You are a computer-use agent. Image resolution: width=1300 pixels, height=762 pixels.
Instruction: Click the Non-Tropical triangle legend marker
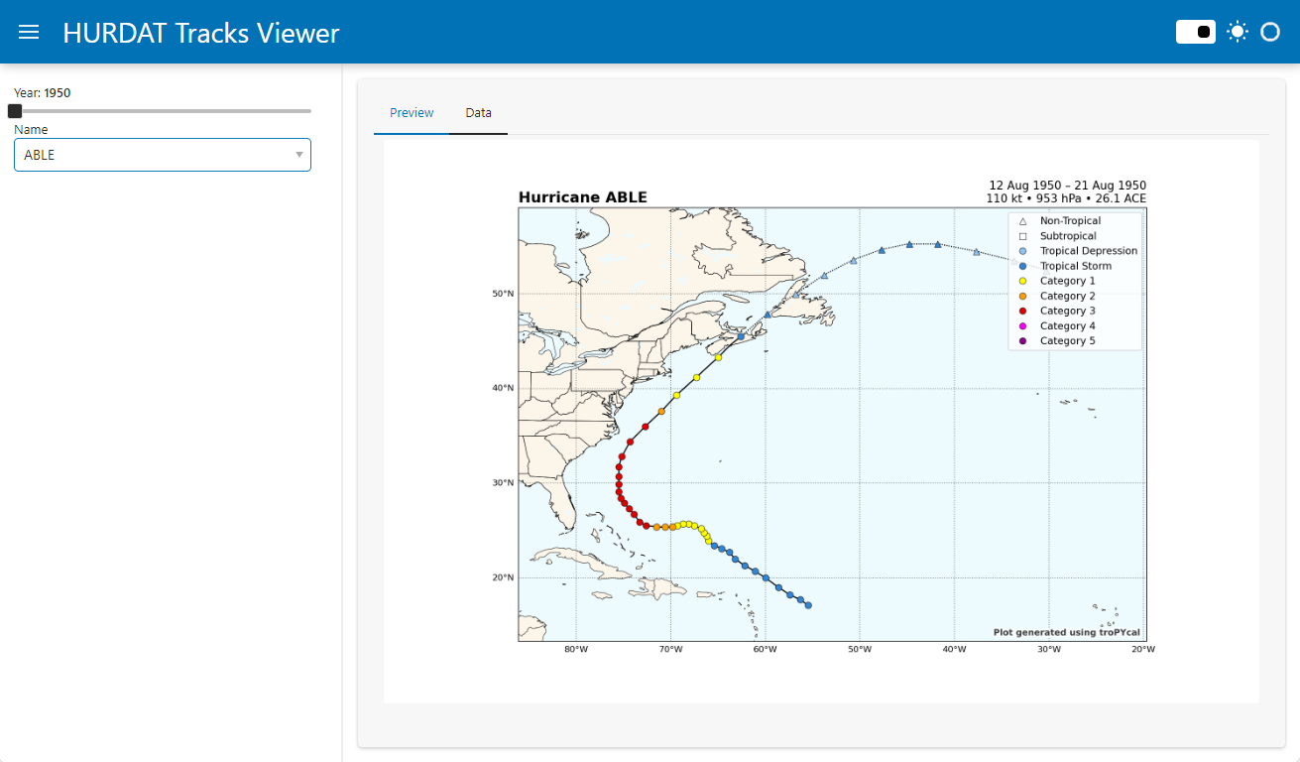click(x=1022, y=221)
